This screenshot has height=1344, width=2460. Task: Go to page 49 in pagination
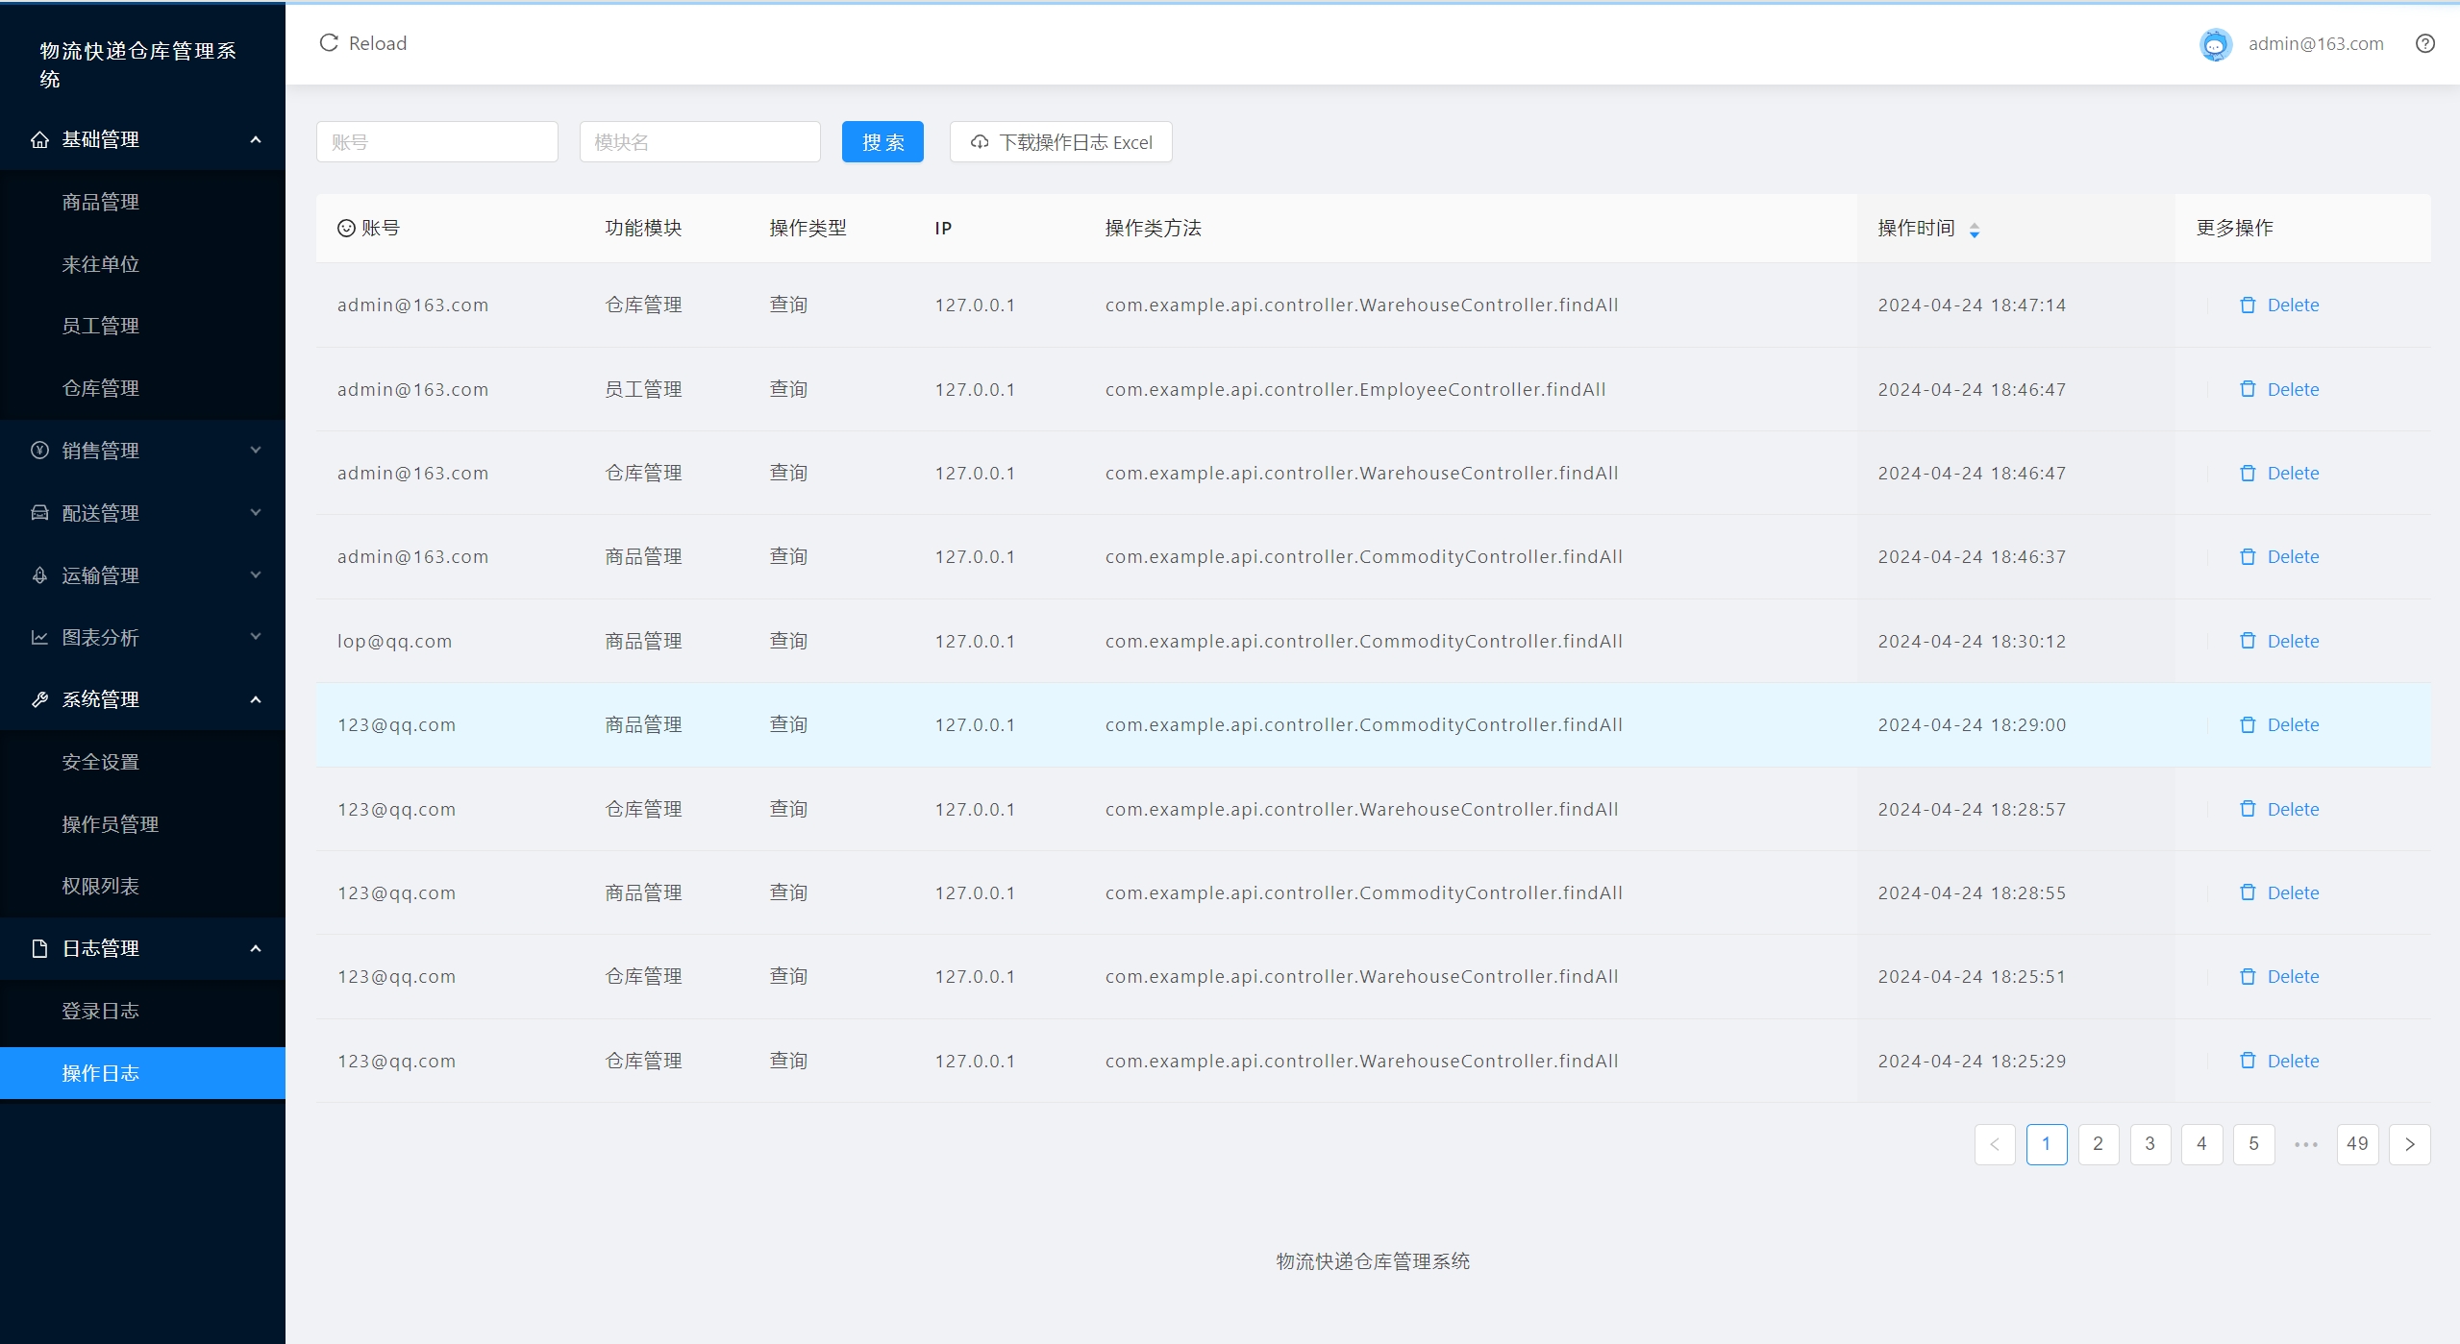(x=2356, y=1144)
